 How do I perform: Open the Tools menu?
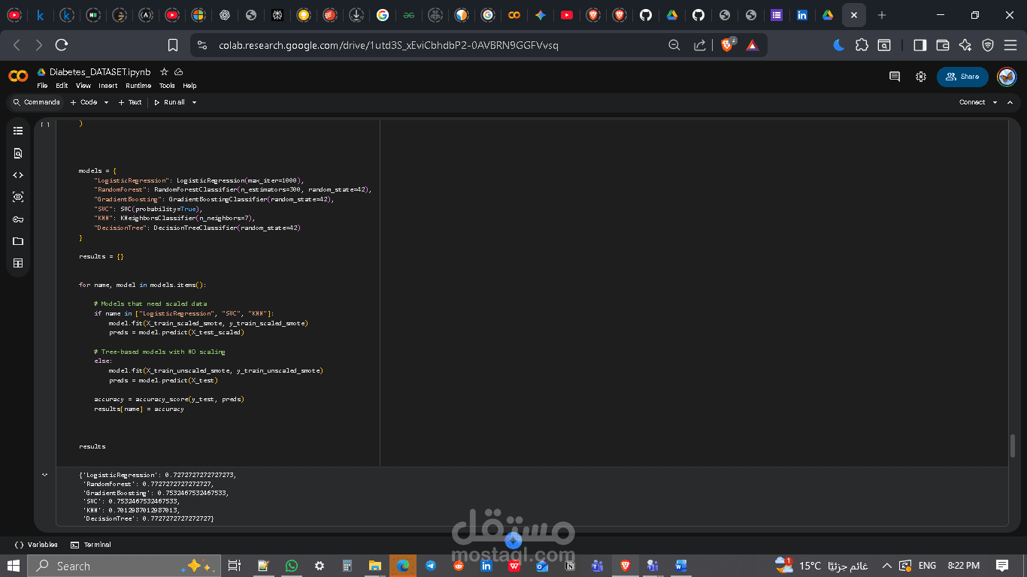click(x=167, y=86)
